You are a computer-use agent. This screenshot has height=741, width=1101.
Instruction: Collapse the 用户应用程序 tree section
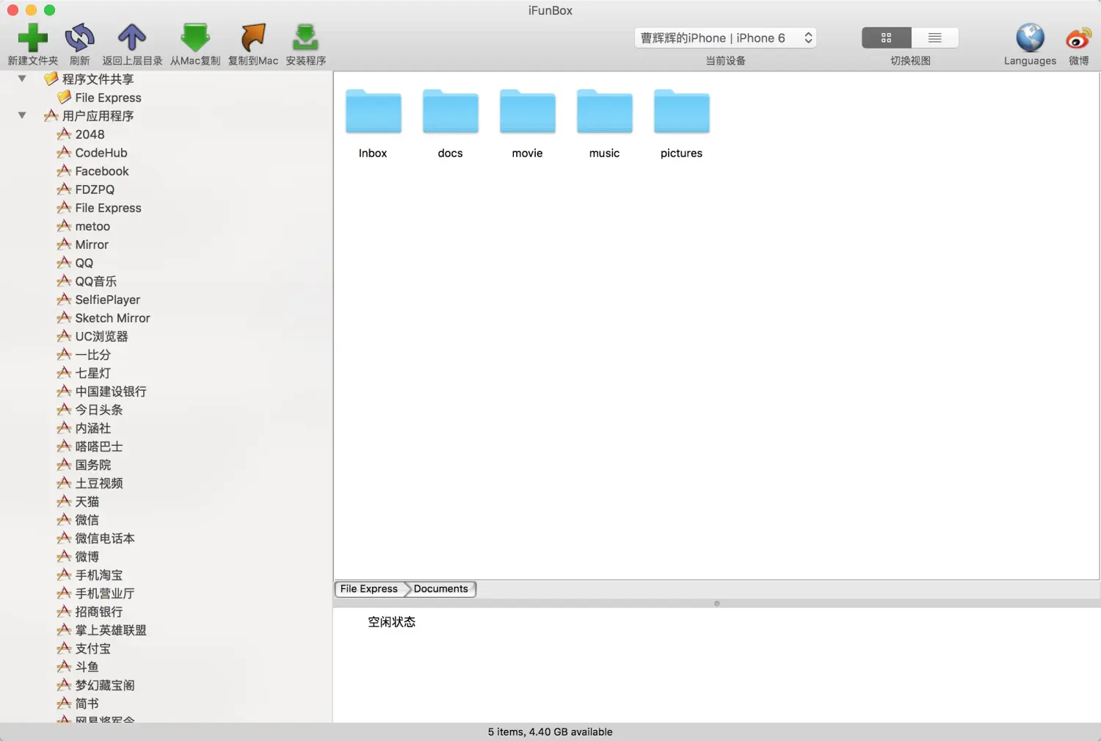(x=22, y=115)
